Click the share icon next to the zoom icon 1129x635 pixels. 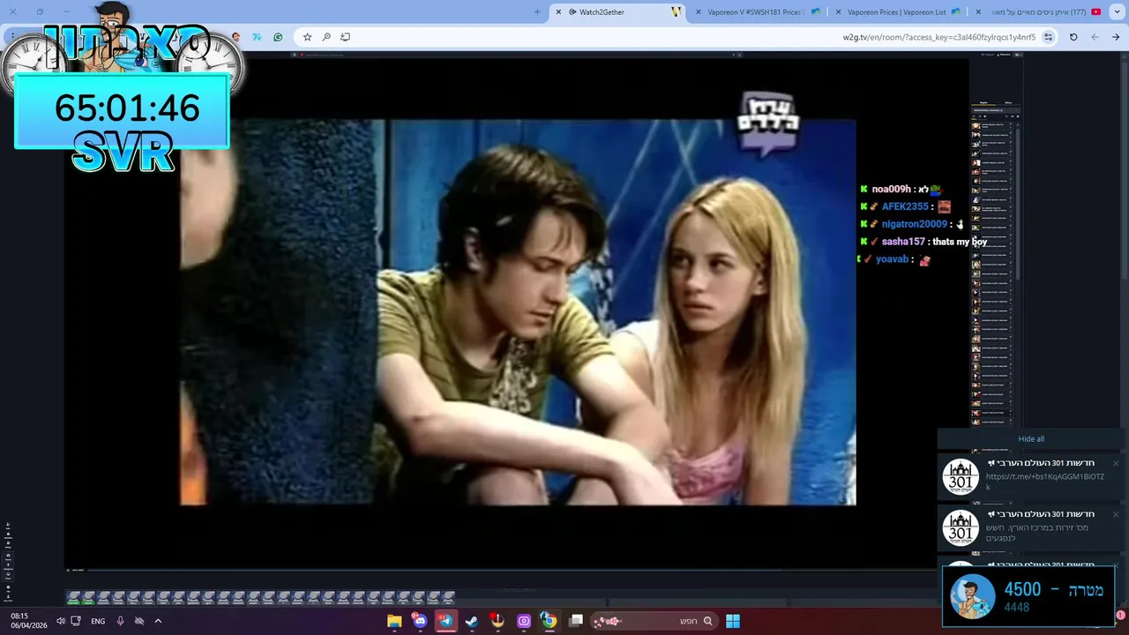click(345, 37)
